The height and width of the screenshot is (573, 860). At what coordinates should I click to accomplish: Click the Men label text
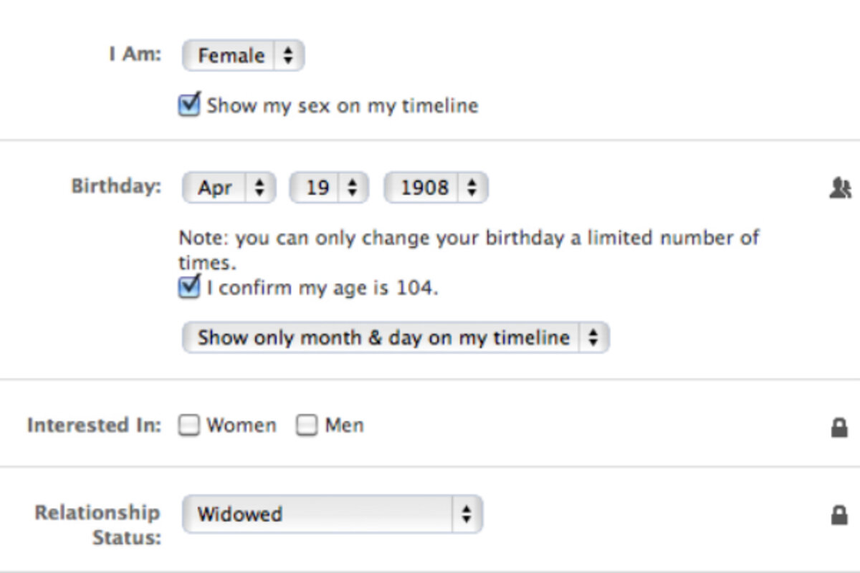[x=344, y=425]
